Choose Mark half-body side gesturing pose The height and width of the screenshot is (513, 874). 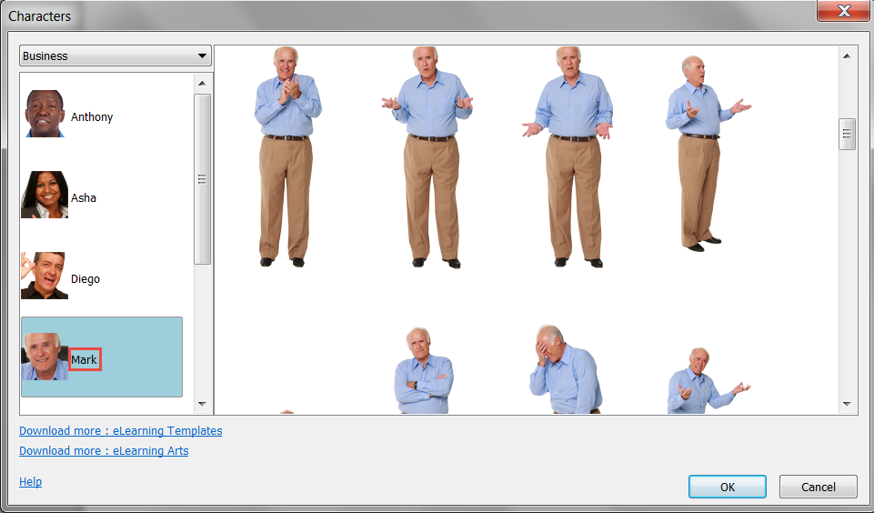click(x=708, y=380)
